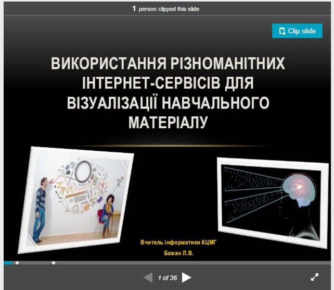Click the text 'Вчитель інформатики КЦМГ'
The height and width of the screenshot is (290, 334).
(178, 243)
